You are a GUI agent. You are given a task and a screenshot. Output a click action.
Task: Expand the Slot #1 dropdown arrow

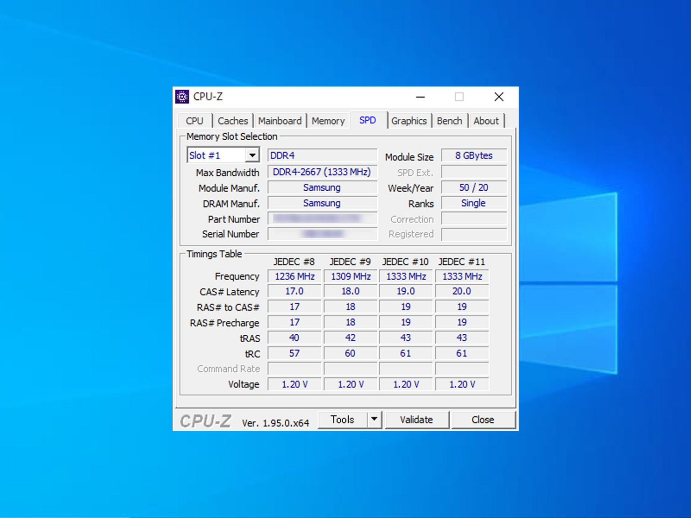click(252, 155)
